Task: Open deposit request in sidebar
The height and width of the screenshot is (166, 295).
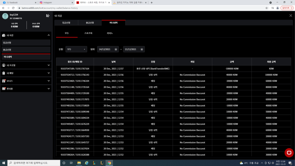Action: 26,43
